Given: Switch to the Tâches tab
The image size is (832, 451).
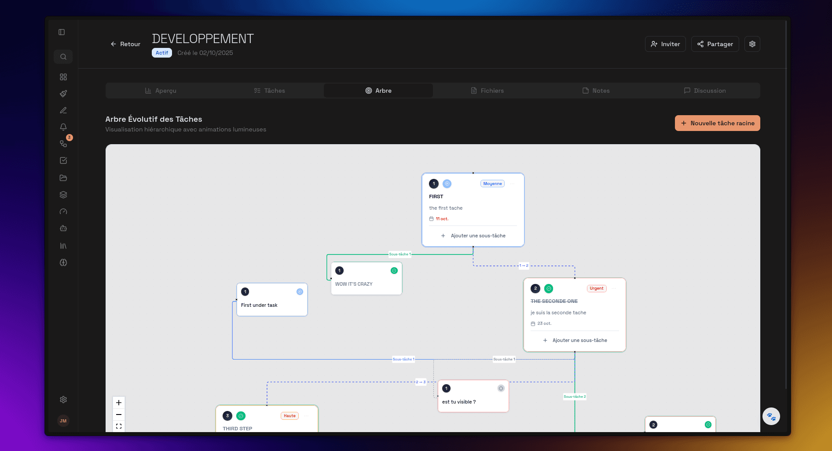Looking at the screenshot, I should [269, 91].
